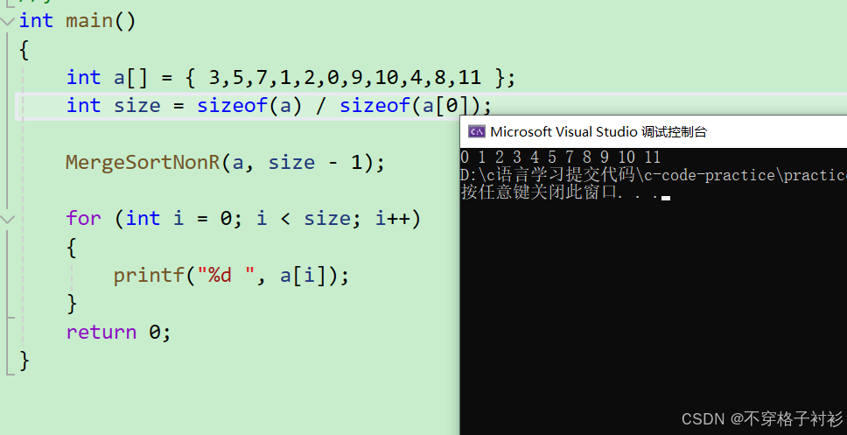847x435 pixels.
Task: Click the console path line starting 'D:\c'
Action: click(654, 175)
